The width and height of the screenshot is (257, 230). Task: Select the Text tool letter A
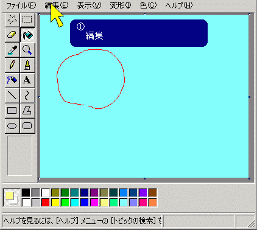27,80
